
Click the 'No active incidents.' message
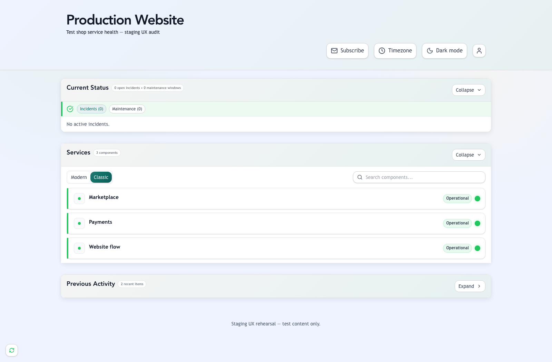88,124
